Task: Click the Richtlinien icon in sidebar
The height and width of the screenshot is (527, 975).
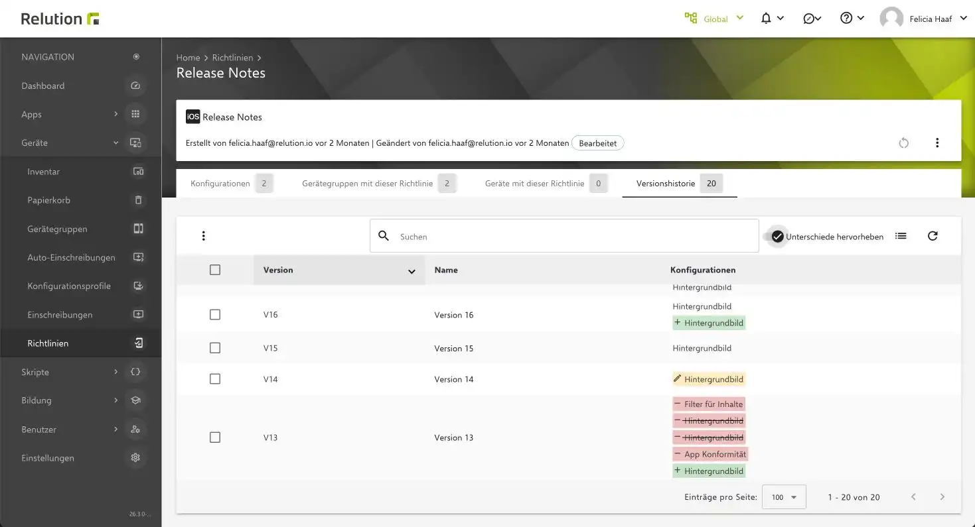Action: [138, 343]
